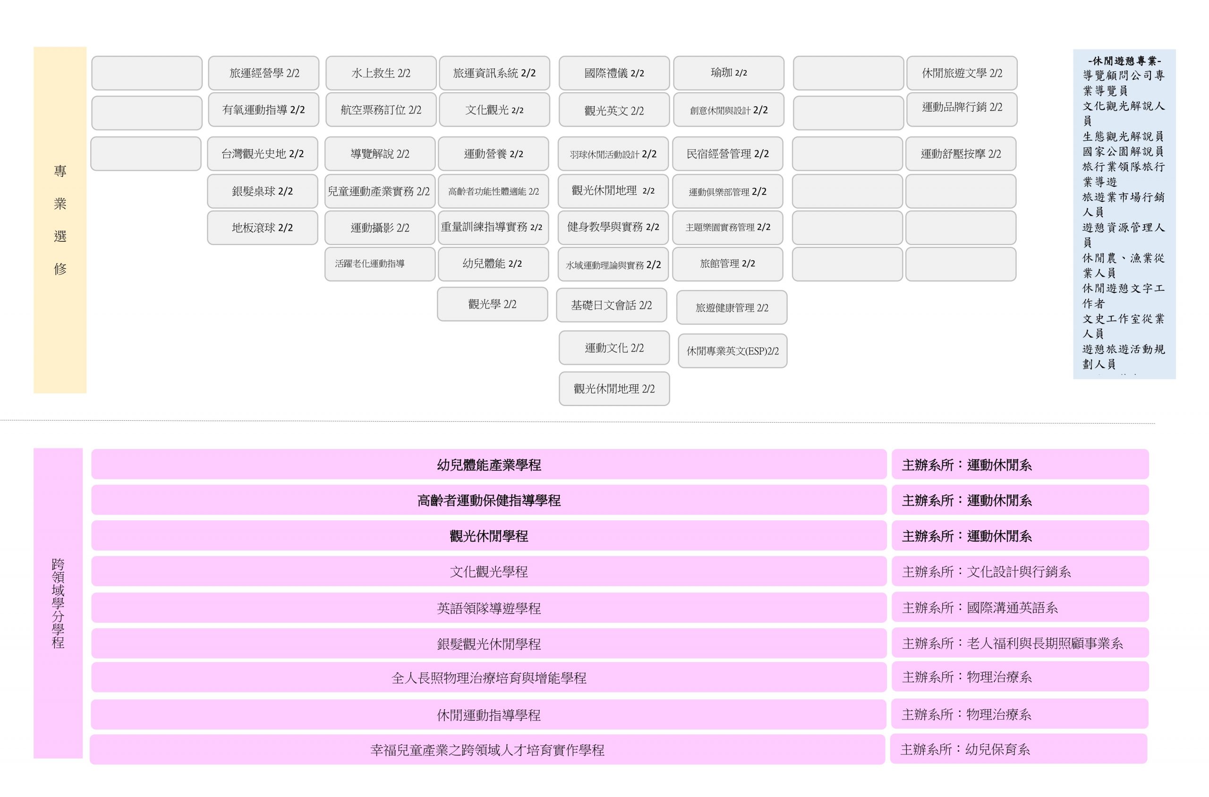Select the 運動品牌行銷 2/2 course

tap(962, 109)
